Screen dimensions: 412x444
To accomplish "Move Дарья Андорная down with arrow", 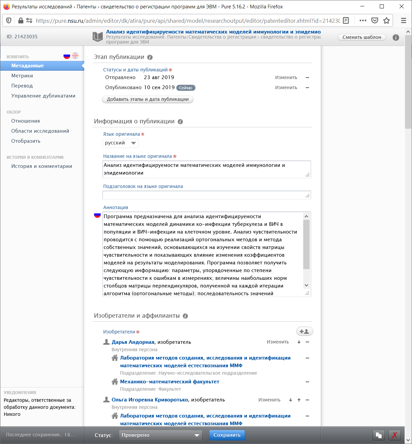I will [299, 342].
